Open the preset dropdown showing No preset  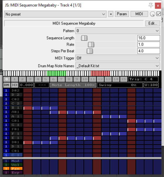[x=55, y=14]
